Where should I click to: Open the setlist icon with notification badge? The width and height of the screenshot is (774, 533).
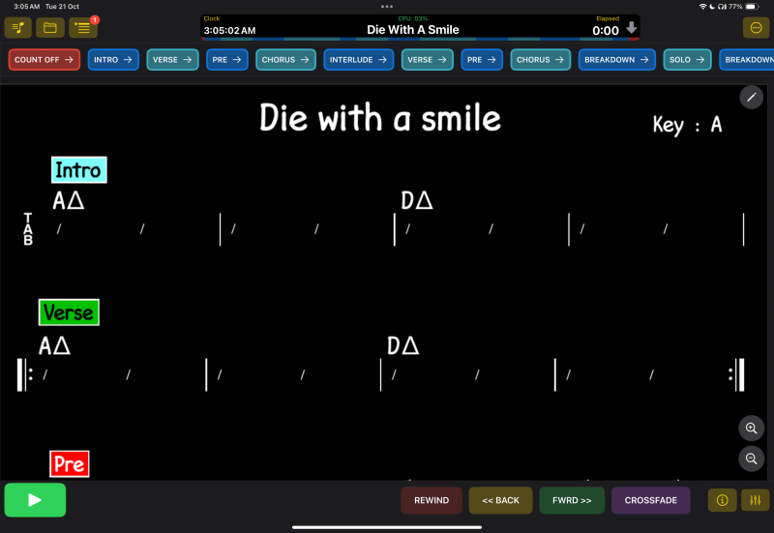(x=83, y=28)
